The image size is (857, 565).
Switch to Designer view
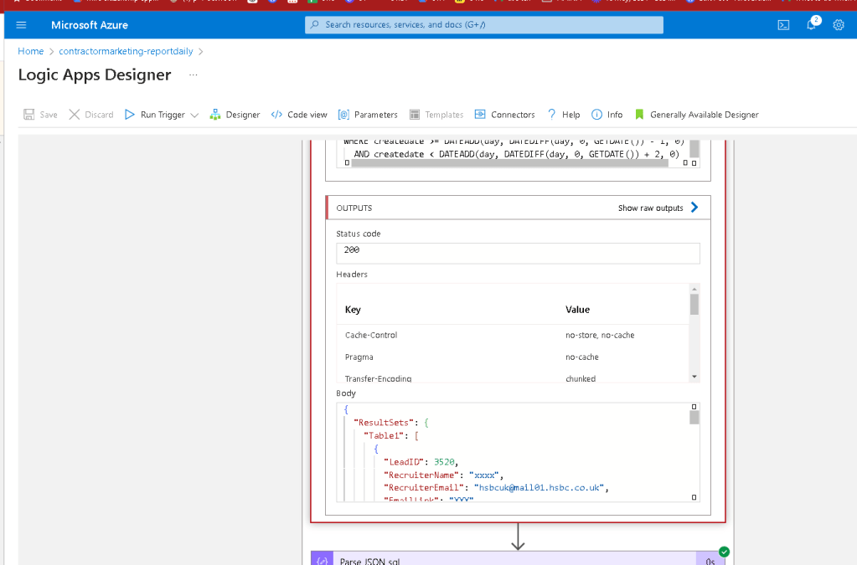tap(235, 115)
